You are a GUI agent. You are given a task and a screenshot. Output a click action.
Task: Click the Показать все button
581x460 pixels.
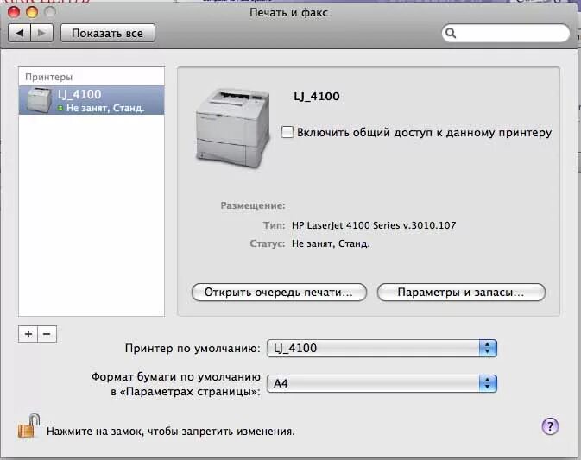tap(107, 34)
